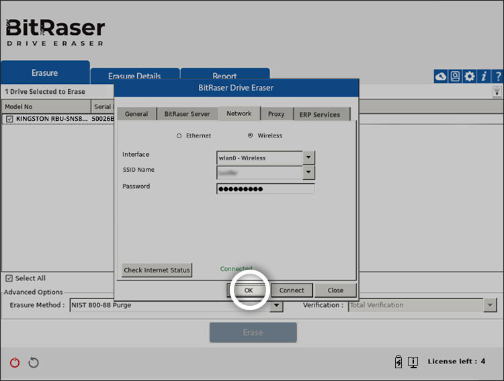Open the user account icon in toolbar

[455, 76]
